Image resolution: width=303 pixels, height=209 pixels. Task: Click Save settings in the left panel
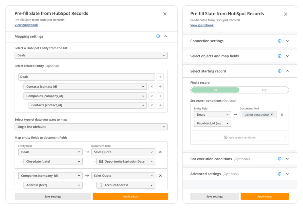pos(53,196)
